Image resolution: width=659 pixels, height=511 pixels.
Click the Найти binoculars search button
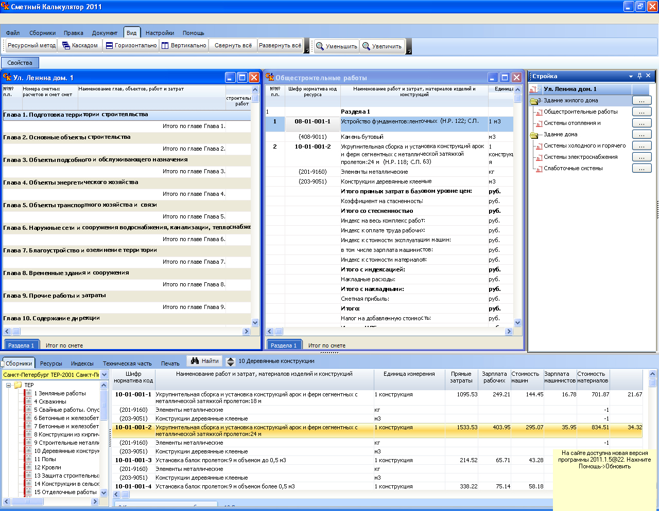coord(205,361)
